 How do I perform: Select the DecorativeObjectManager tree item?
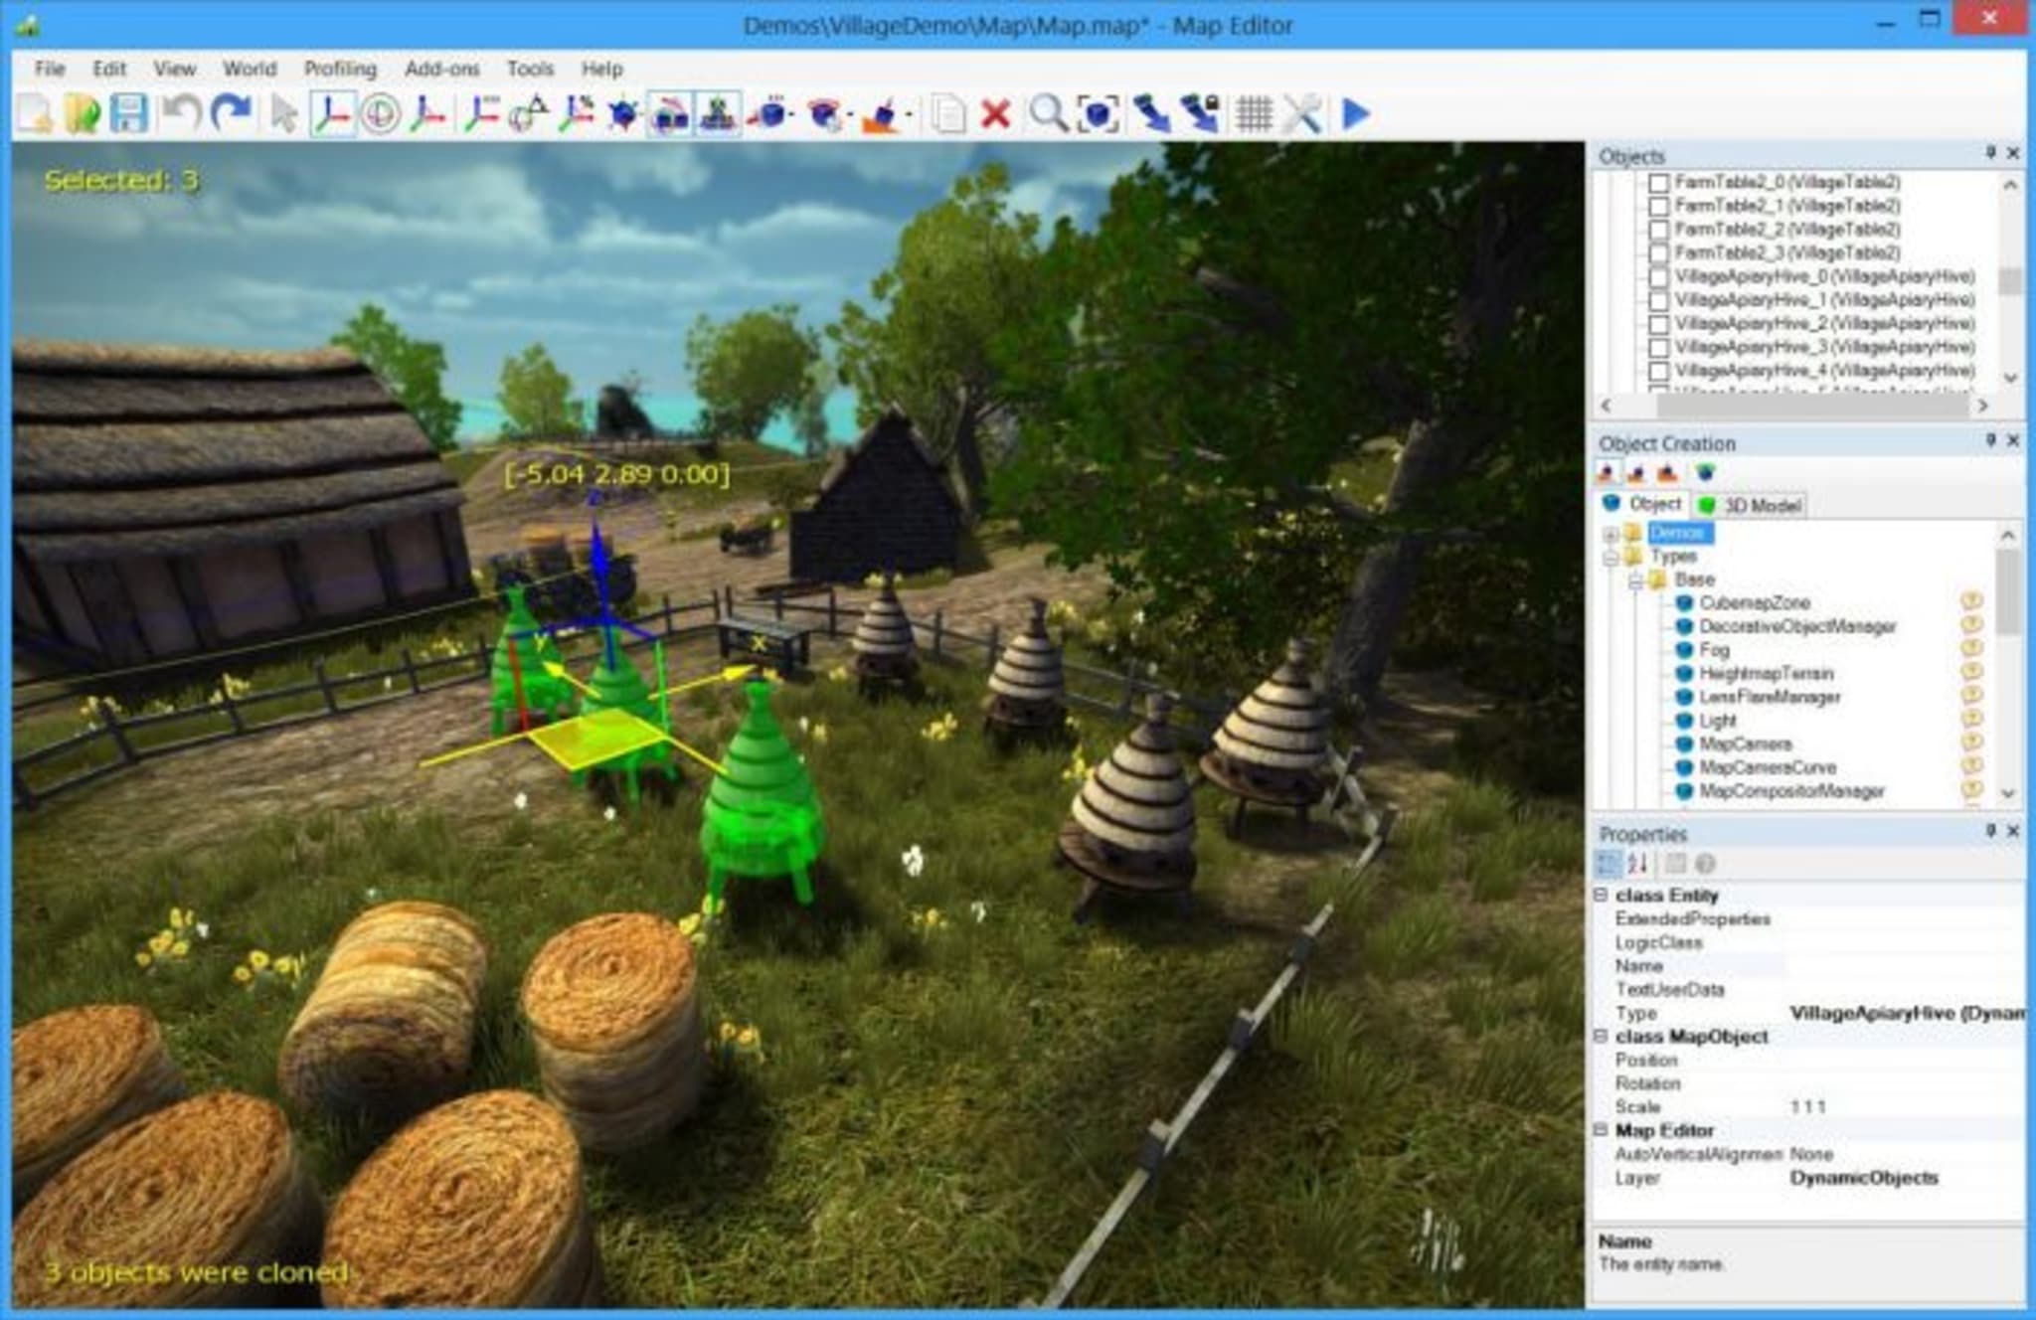point(1797,626)
